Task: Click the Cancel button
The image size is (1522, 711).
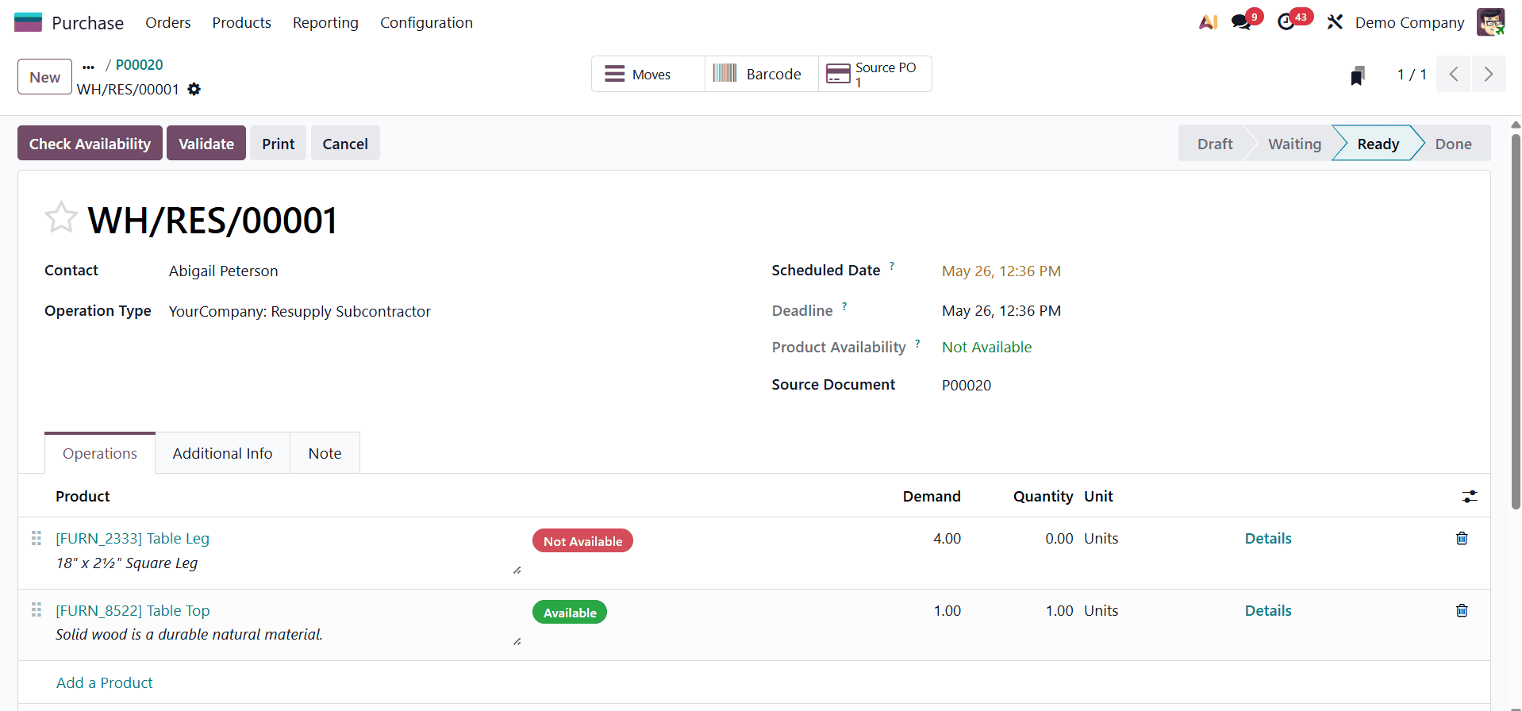Action: 345,143
